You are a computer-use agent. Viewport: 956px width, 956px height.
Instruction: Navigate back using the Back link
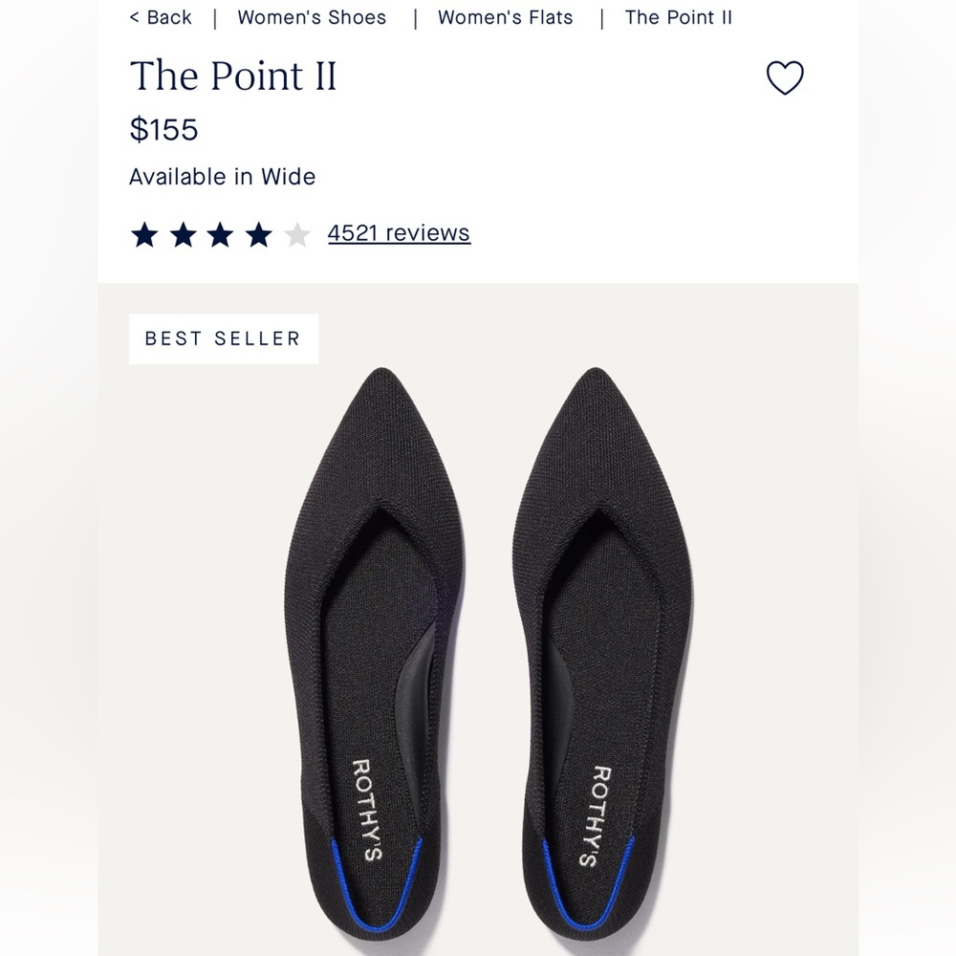162,17
